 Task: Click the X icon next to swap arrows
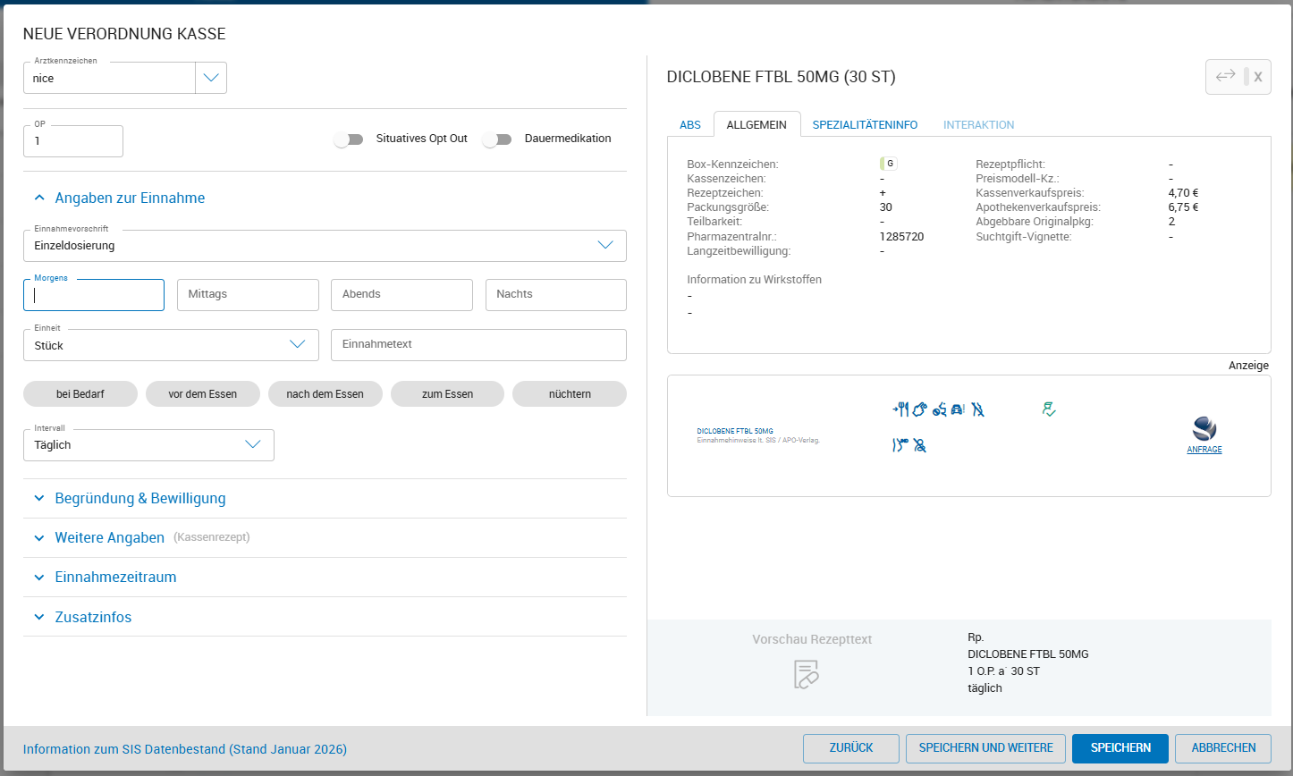point(1257,77)
